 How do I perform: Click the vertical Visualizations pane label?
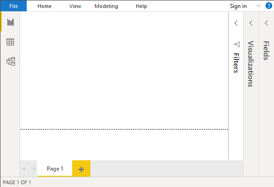coord(251,64)
